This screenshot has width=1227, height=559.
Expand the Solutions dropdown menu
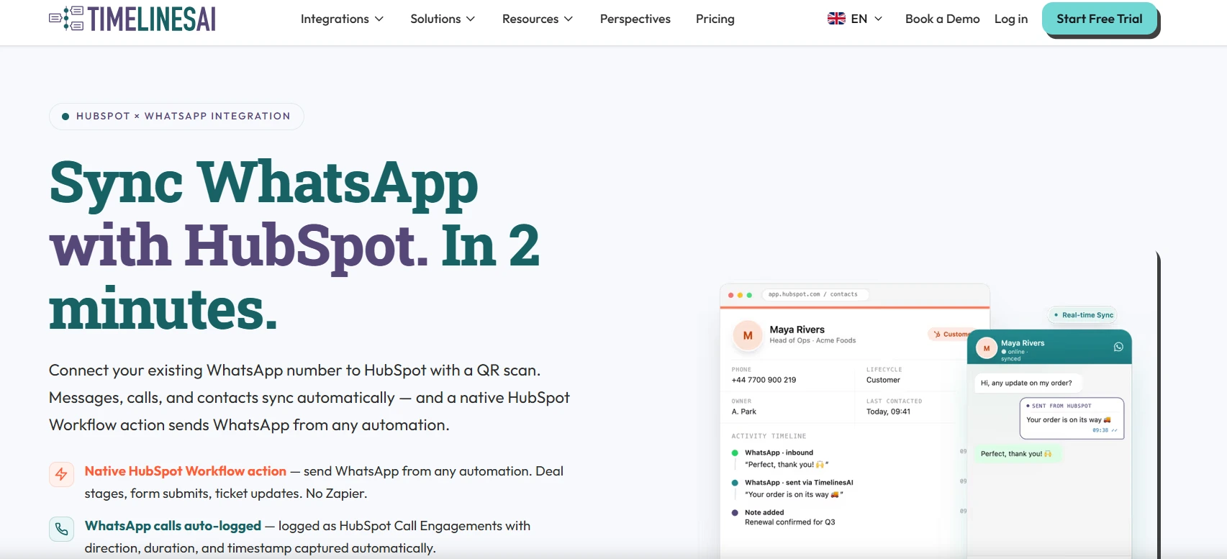(443, 19)
